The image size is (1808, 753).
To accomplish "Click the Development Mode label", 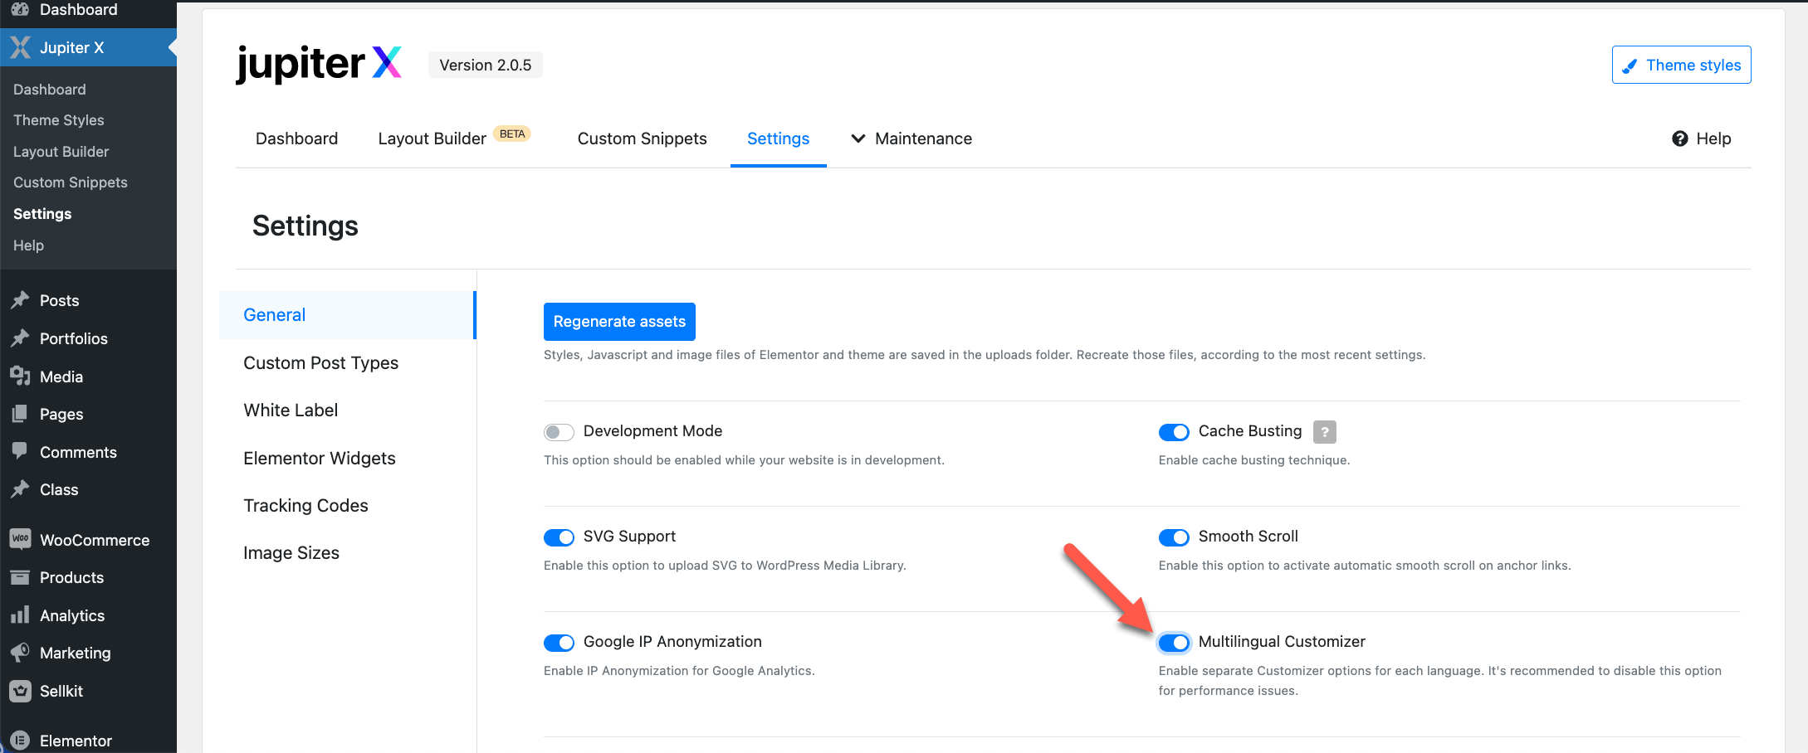I will (x=652, y=431).
